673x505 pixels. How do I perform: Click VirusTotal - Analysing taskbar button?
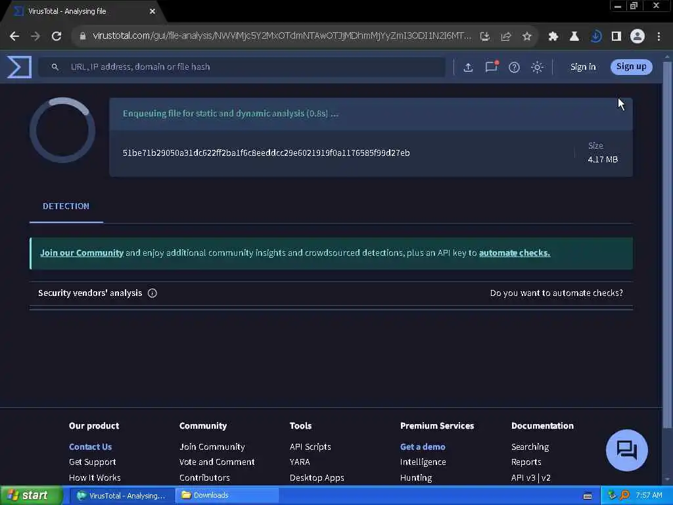pyautogui.click(x=122, y=496)
